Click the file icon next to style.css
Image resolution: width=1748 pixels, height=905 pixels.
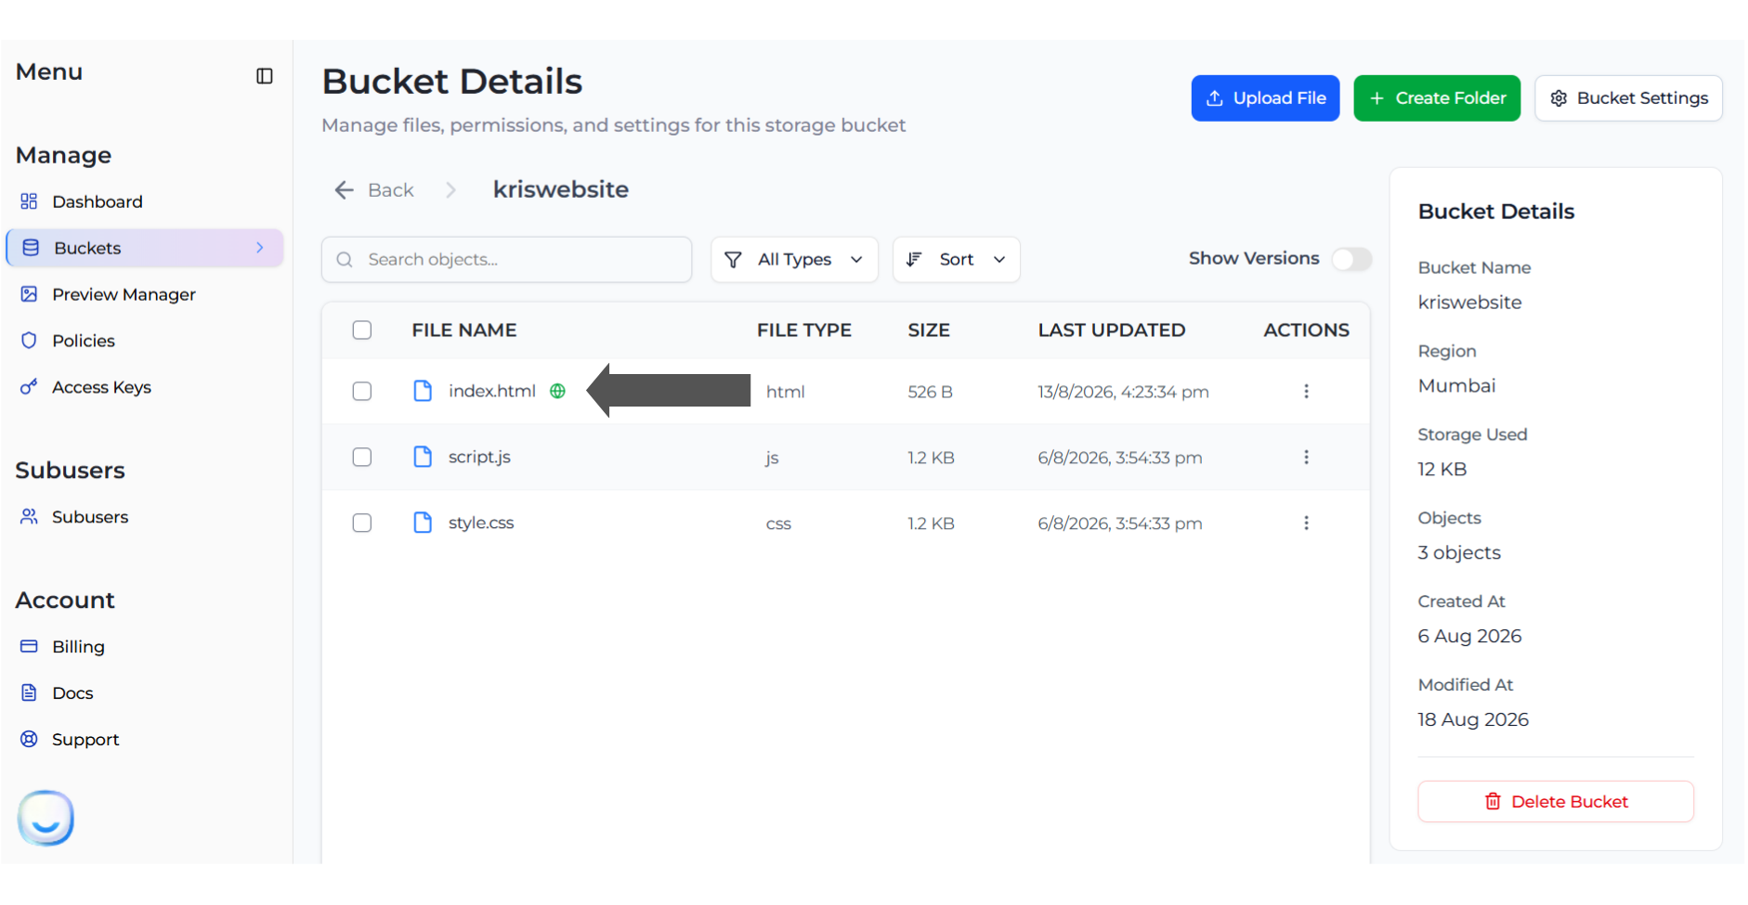423,523
